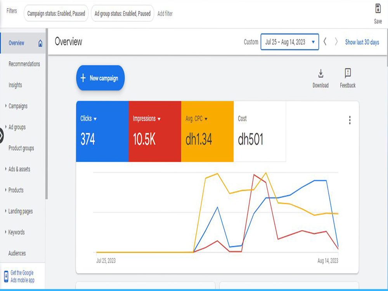Open the Feedback icon
Image resolution: width=388 pixels, height=291 pixels.
(x=348, y=73)
